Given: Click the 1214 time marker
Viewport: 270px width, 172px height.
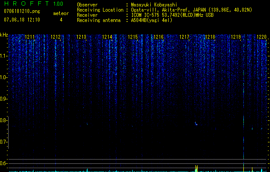Looking at the screenshot, I should pos(107,37).
